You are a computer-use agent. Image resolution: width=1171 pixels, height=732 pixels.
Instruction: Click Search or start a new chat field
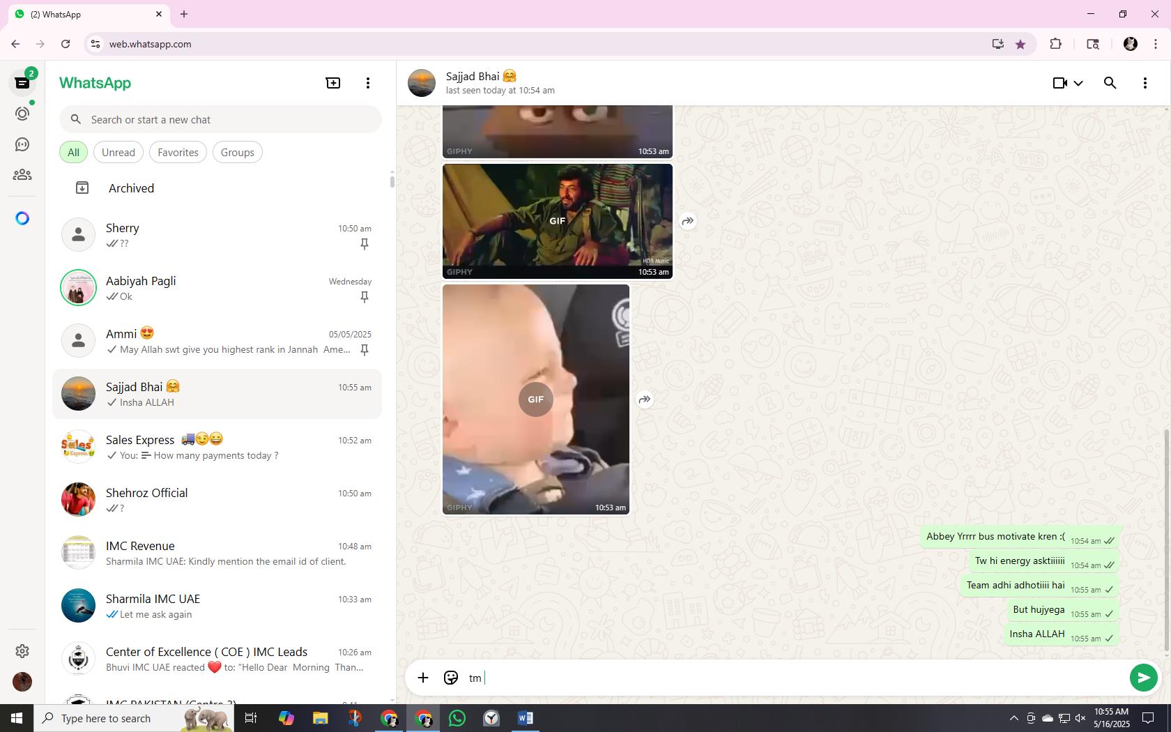tap(220, 119)
